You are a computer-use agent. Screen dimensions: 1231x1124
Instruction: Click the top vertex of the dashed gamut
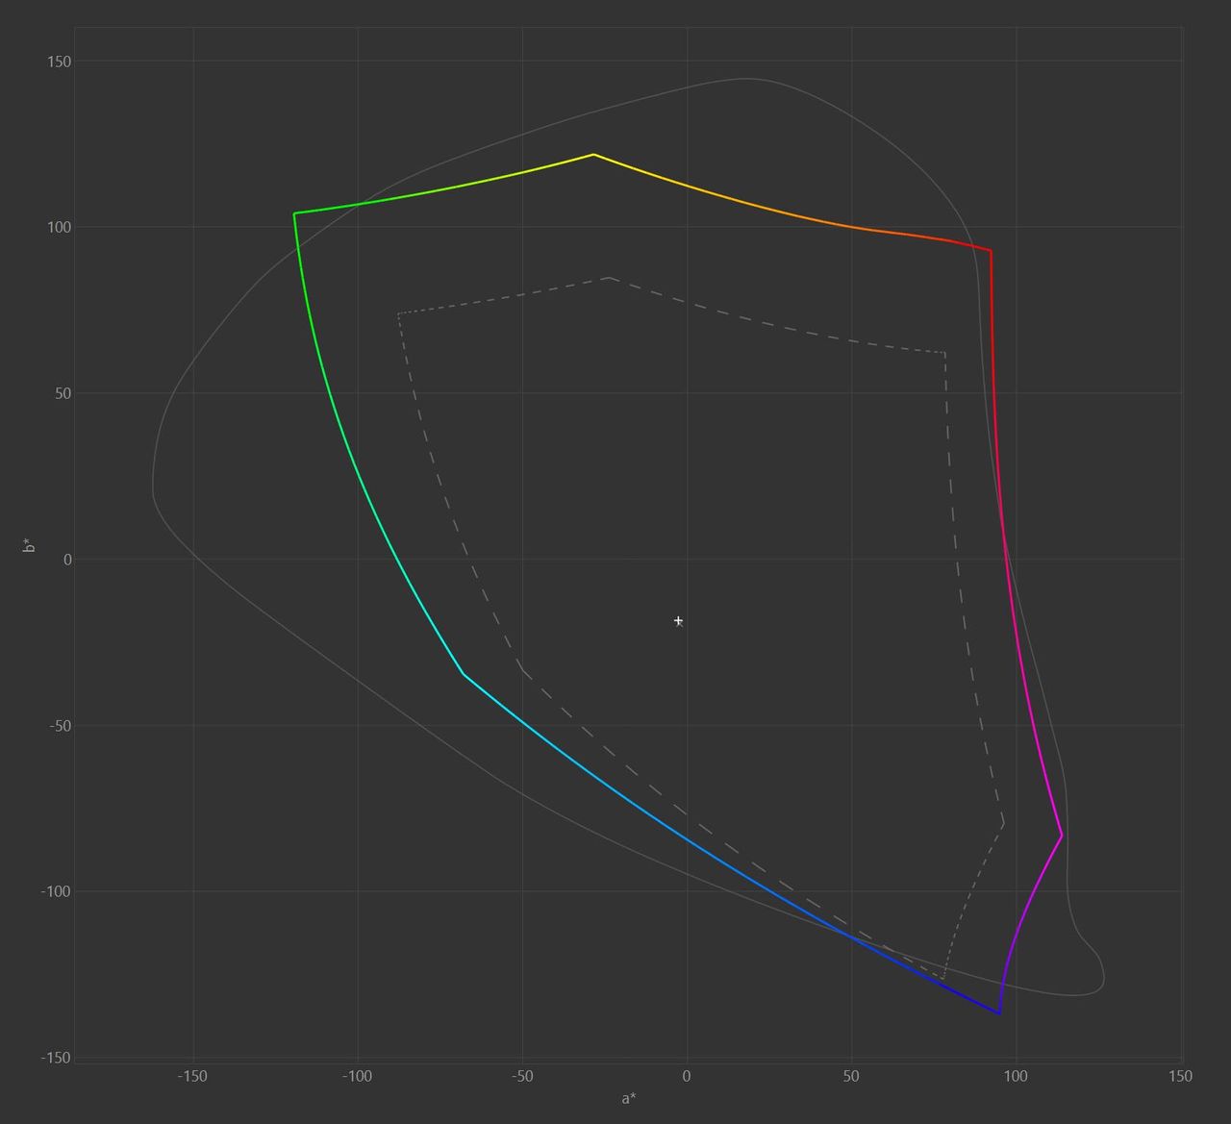pyautogui.click(x=609, y=278)
